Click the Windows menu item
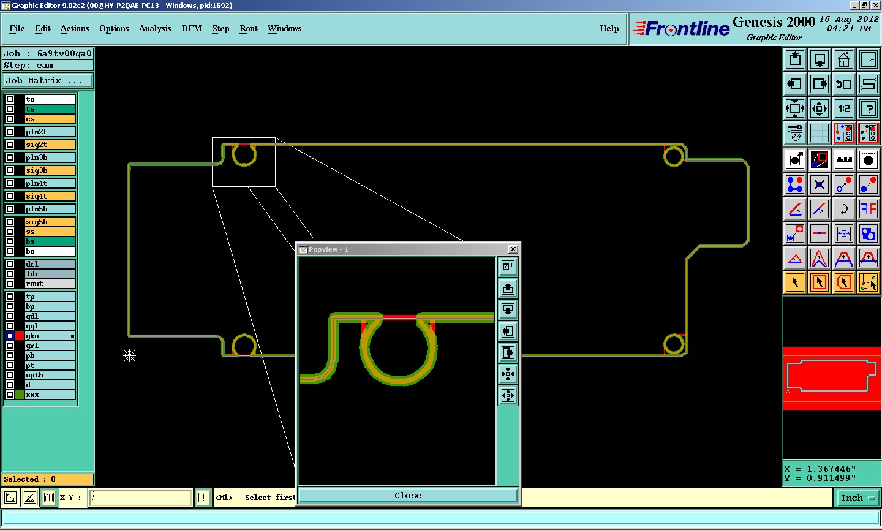 click(285, 29)
